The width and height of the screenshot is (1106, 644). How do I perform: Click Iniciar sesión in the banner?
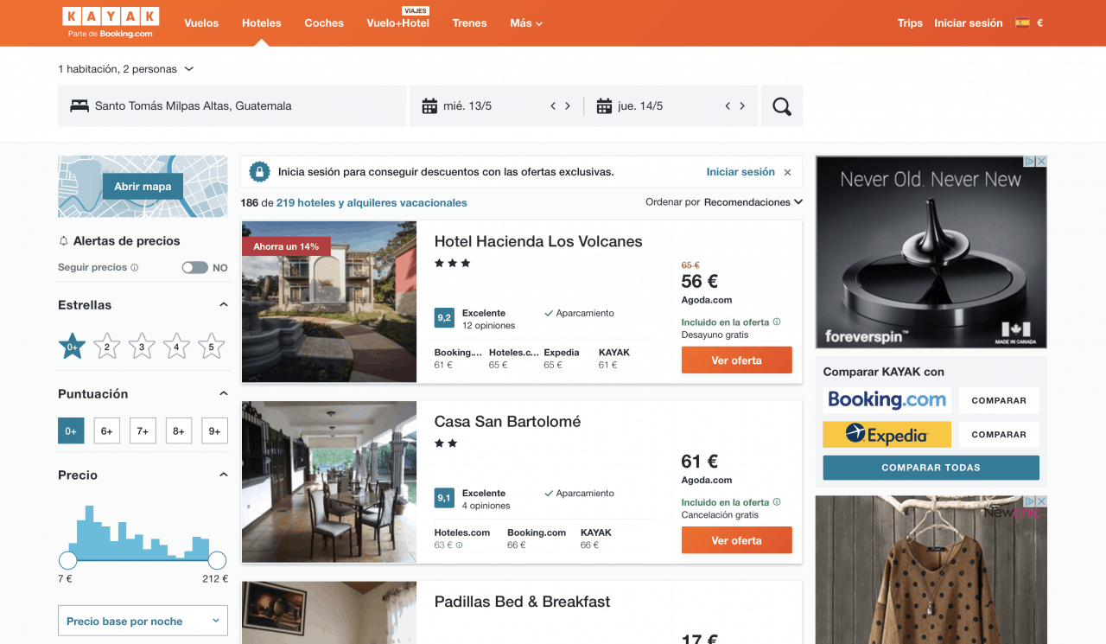coord(741,172)
